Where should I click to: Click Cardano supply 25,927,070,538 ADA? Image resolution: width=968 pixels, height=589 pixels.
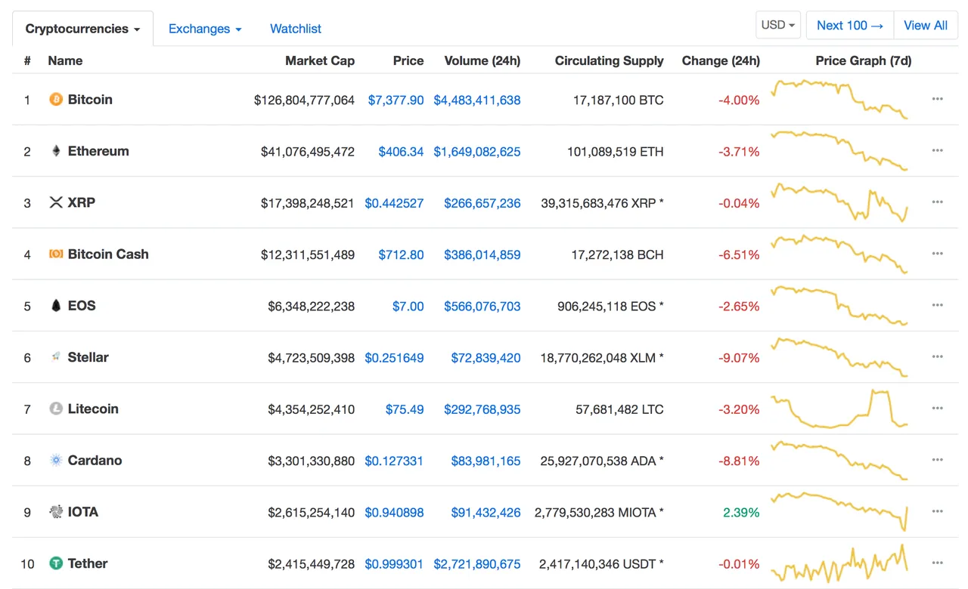click(602, 461)
